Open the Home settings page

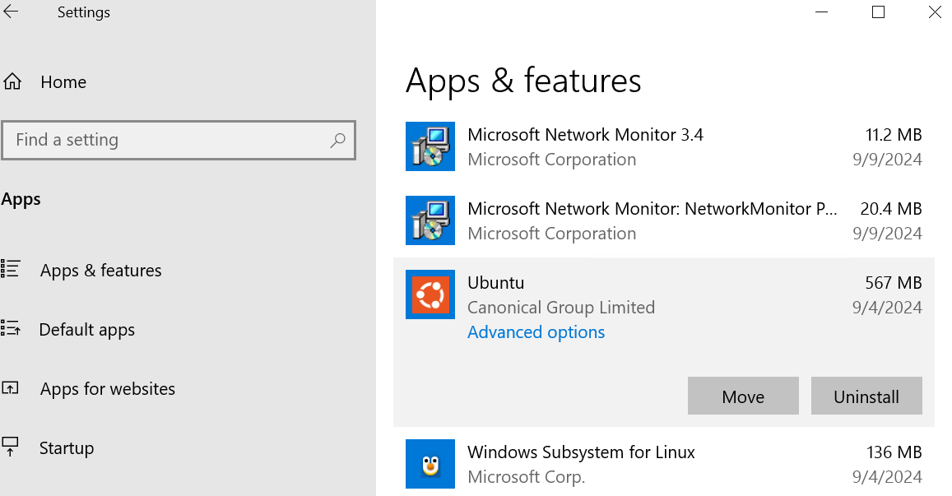point(63,82)
